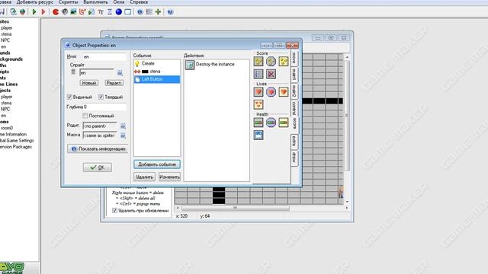Click the Новый sprite button
Screen dimensions: 488x274
89,83
